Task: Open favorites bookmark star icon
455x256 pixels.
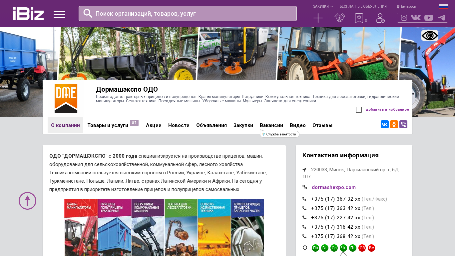Action: point(359,18)
